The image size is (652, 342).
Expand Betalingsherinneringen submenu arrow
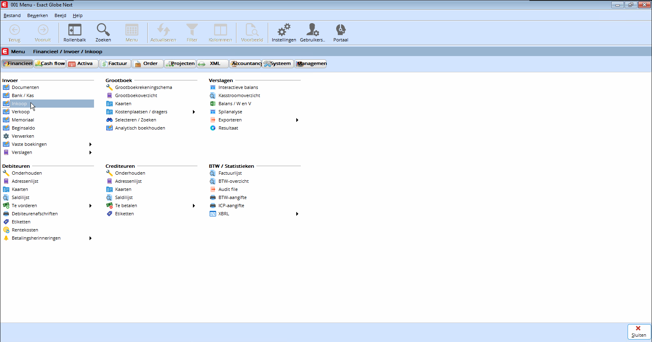[x=90, y=238]
